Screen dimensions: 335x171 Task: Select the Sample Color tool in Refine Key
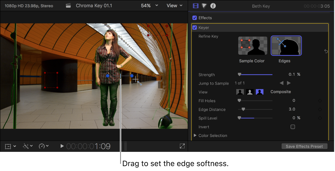point(252,46)
